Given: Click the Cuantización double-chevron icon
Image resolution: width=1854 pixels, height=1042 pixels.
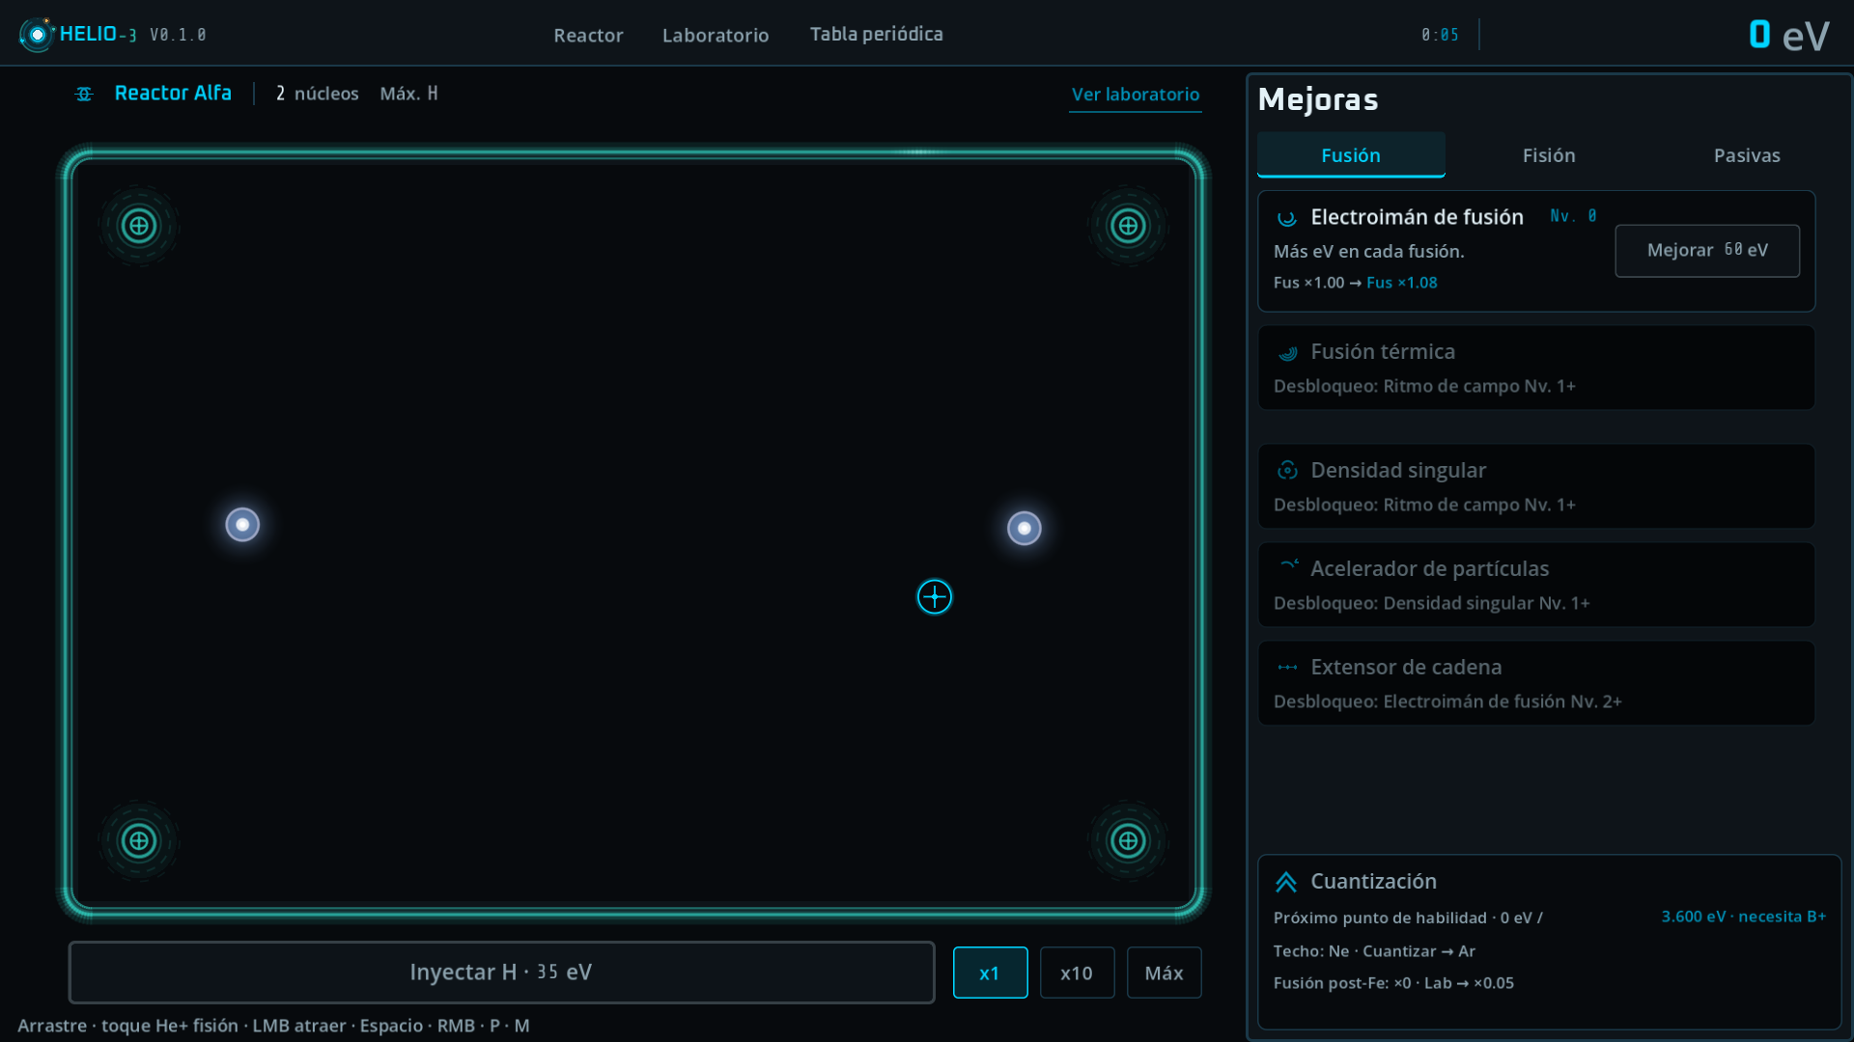Looking at the screenshot, I should click(x=1286, y=882).
